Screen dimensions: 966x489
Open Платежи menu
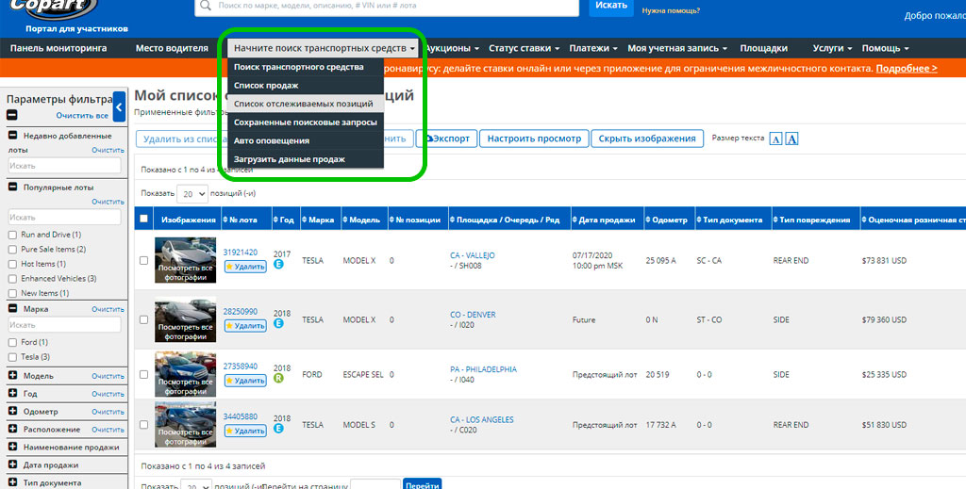(x=593, y=48)
